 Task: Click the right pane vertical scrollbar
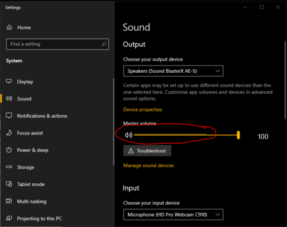tap(285, 80)
